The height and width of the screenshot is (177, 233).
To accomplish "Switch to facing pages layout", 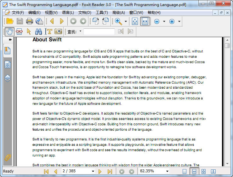I will (213, 172).
